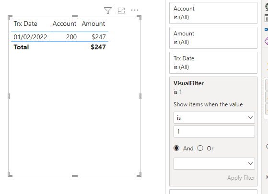This screenshot has height=194, width=268.
Task: Open focus mode for the table
Action: (x=121, y=11)
